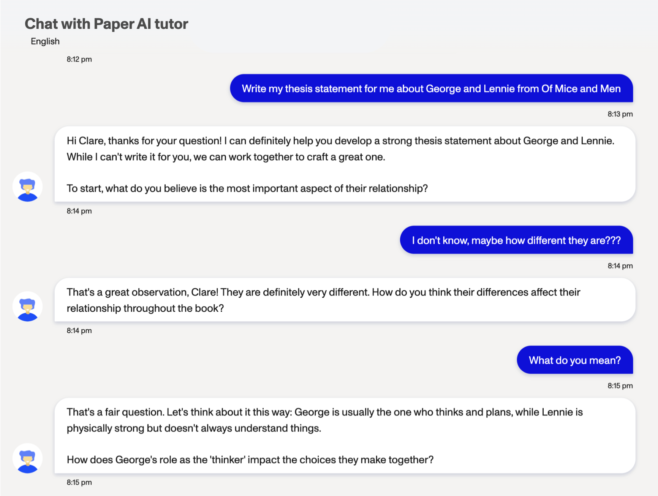Click the 'That's a fair question' paragraph

324,420
